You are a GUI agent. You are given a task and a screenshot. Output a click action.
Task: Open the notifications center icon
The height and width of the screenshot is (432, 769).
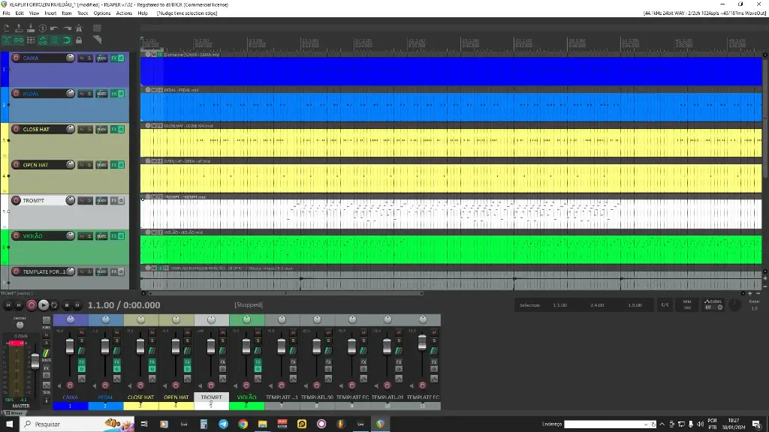coord(757,424)
